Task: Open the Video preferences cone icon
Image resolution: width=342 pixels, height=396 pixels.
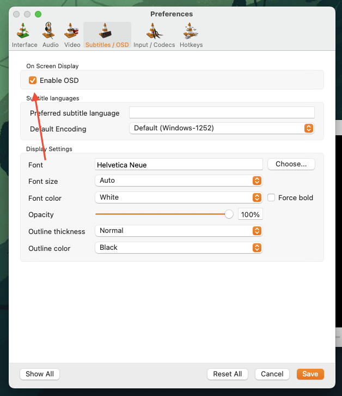Action: pos(72,31)
